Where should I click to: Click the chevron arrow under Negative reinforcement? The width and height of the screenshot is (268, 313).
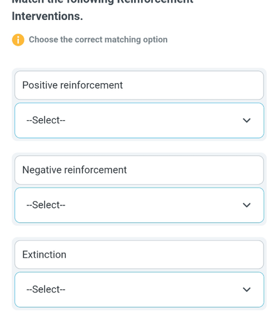pyautogui.click(x=247, y=205)
